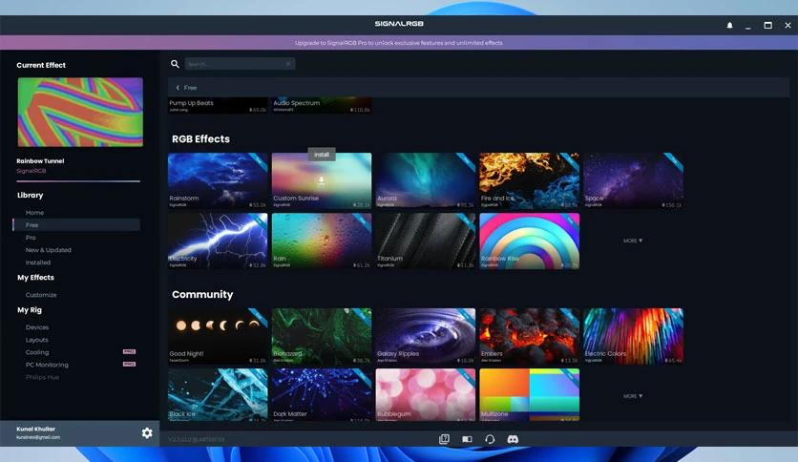Open the support headset icon
The height and width of the screenshot is (462, 798).
pyautogui.click(x=490, y=439)
